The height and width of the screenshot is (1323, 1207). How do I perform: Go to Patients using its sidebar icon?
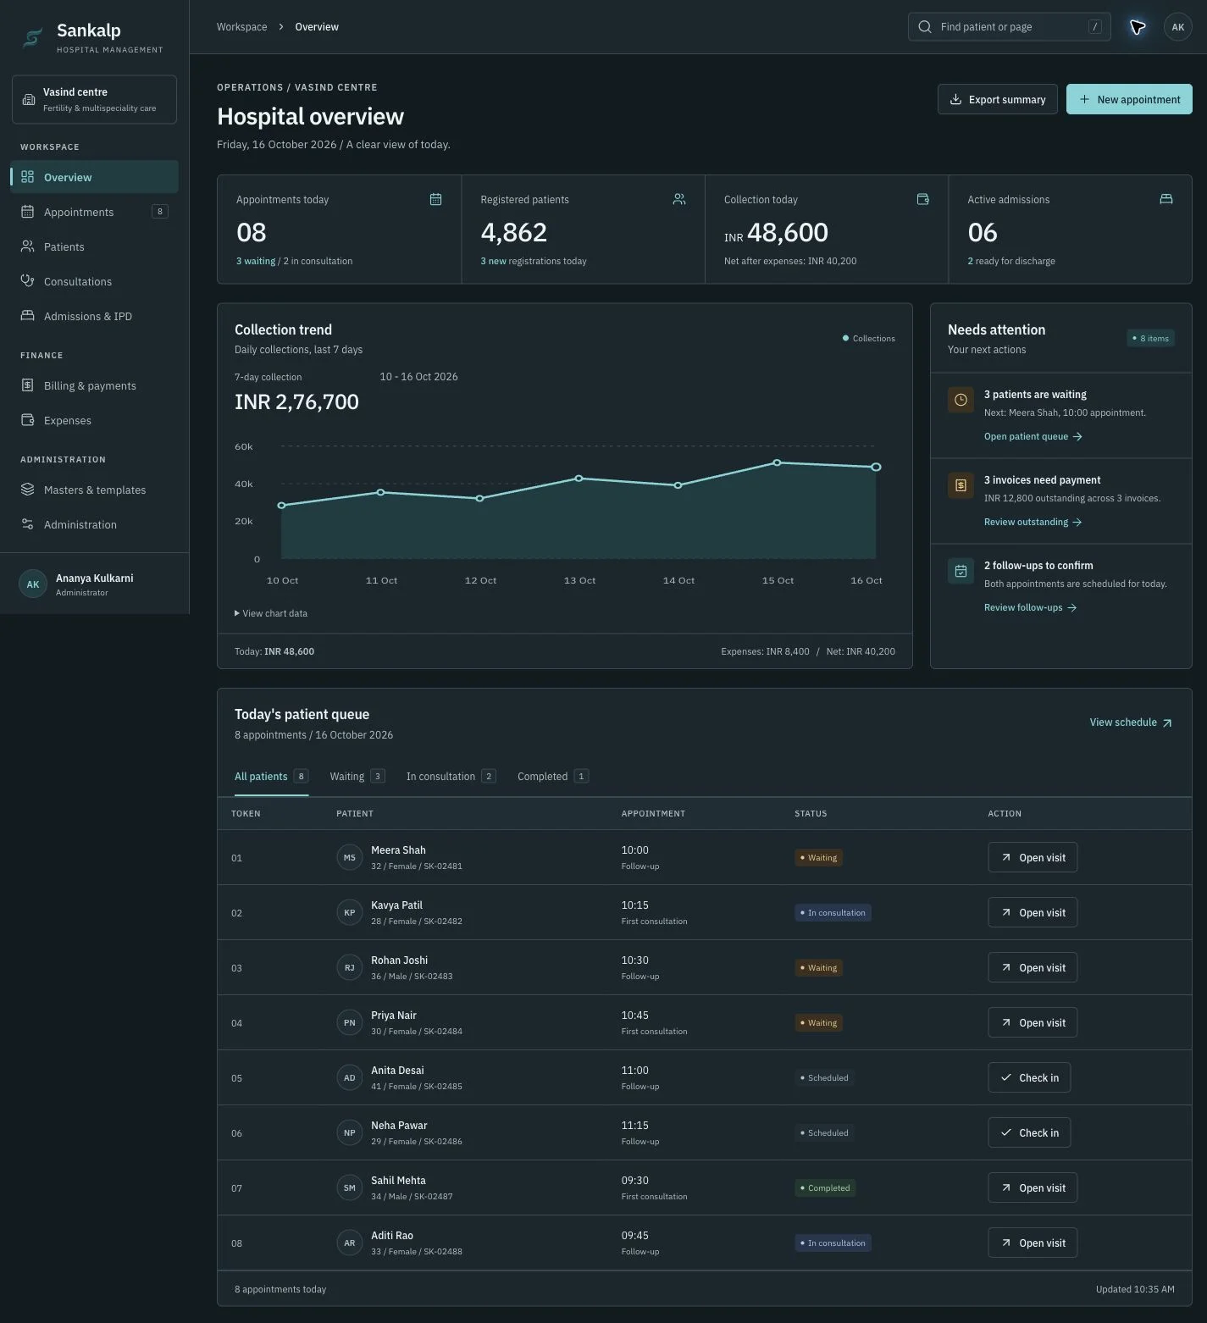[x=28, y=246]
